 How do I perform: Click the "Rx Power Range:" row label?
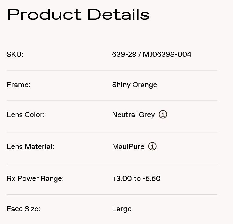35,179
